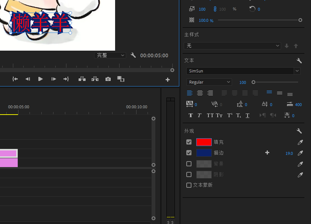Open the Regular font style dropdown
The width and height of the screenshot is (311, 224).
click(x=209, y=82)
